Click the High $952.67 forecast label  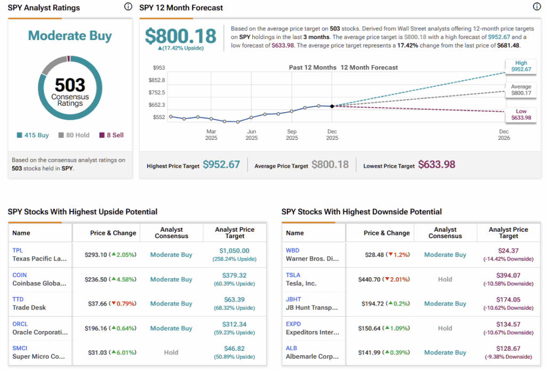521,66
